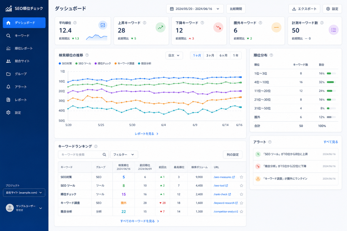Open the 順位レポート sidebar item
The height and width of the screenshot is (231, 347).
24,48
